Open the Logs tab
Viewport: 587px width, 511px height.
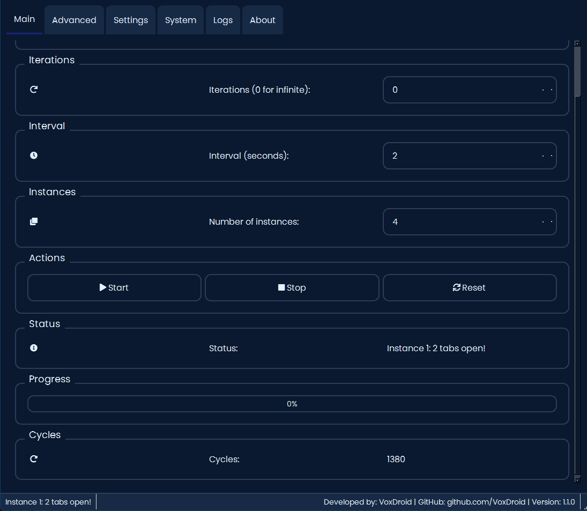223,20
